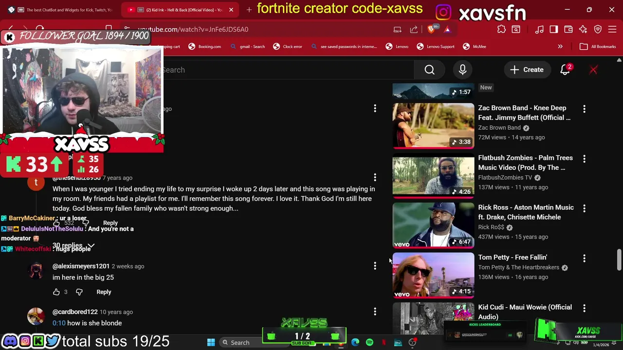Expand the 30 replies thread
623x350 pixels.
tap(73, 245)
